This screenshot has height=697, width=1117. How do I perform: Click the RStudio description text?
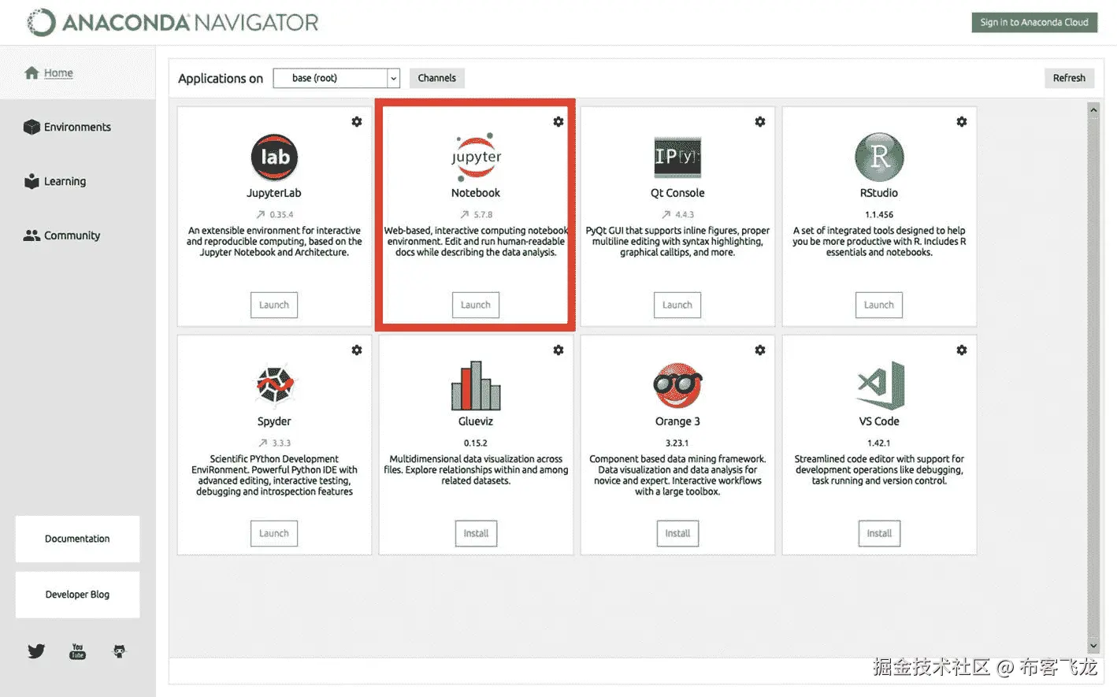coord(879,241)
